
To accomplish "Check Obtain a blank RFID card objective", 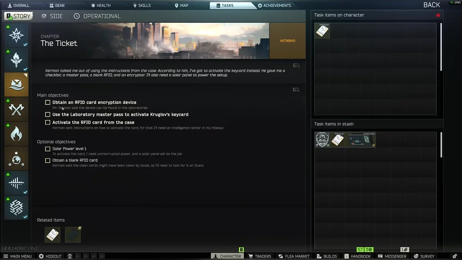I will coord(48,160).
